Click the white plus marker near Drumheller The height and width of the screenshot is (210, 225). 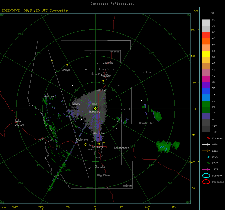point(141,100)
